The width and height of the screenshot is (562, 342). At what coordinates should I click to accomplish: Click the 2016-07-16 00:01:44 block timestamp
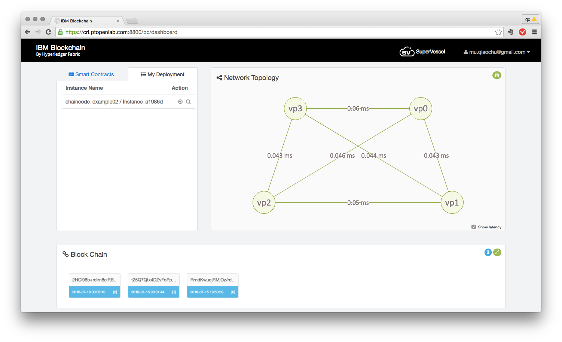coord(148,292)
